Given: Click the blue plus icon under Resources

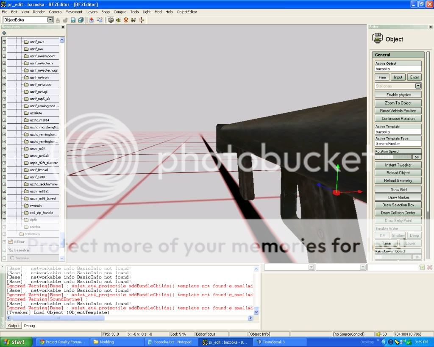Looking at the screenshot, I should (x=4, y=33).
